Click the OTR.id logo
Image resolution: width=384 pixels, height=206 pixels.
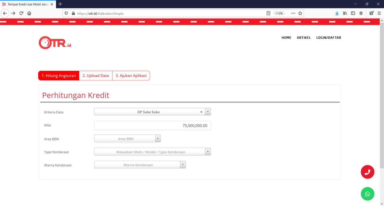tap(55, 43)
